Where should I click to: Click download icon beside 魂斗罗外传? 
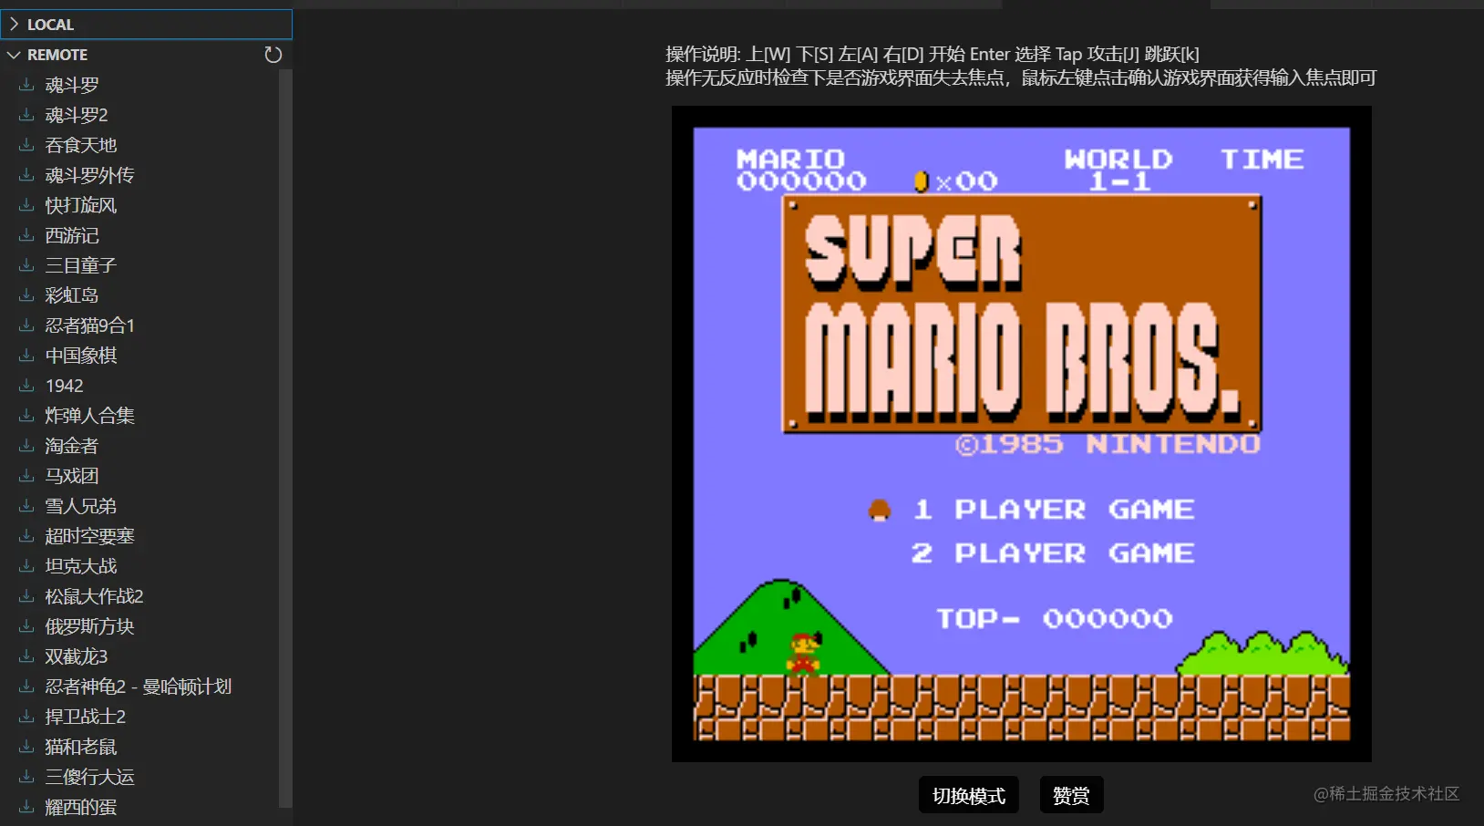coord(26,175)
